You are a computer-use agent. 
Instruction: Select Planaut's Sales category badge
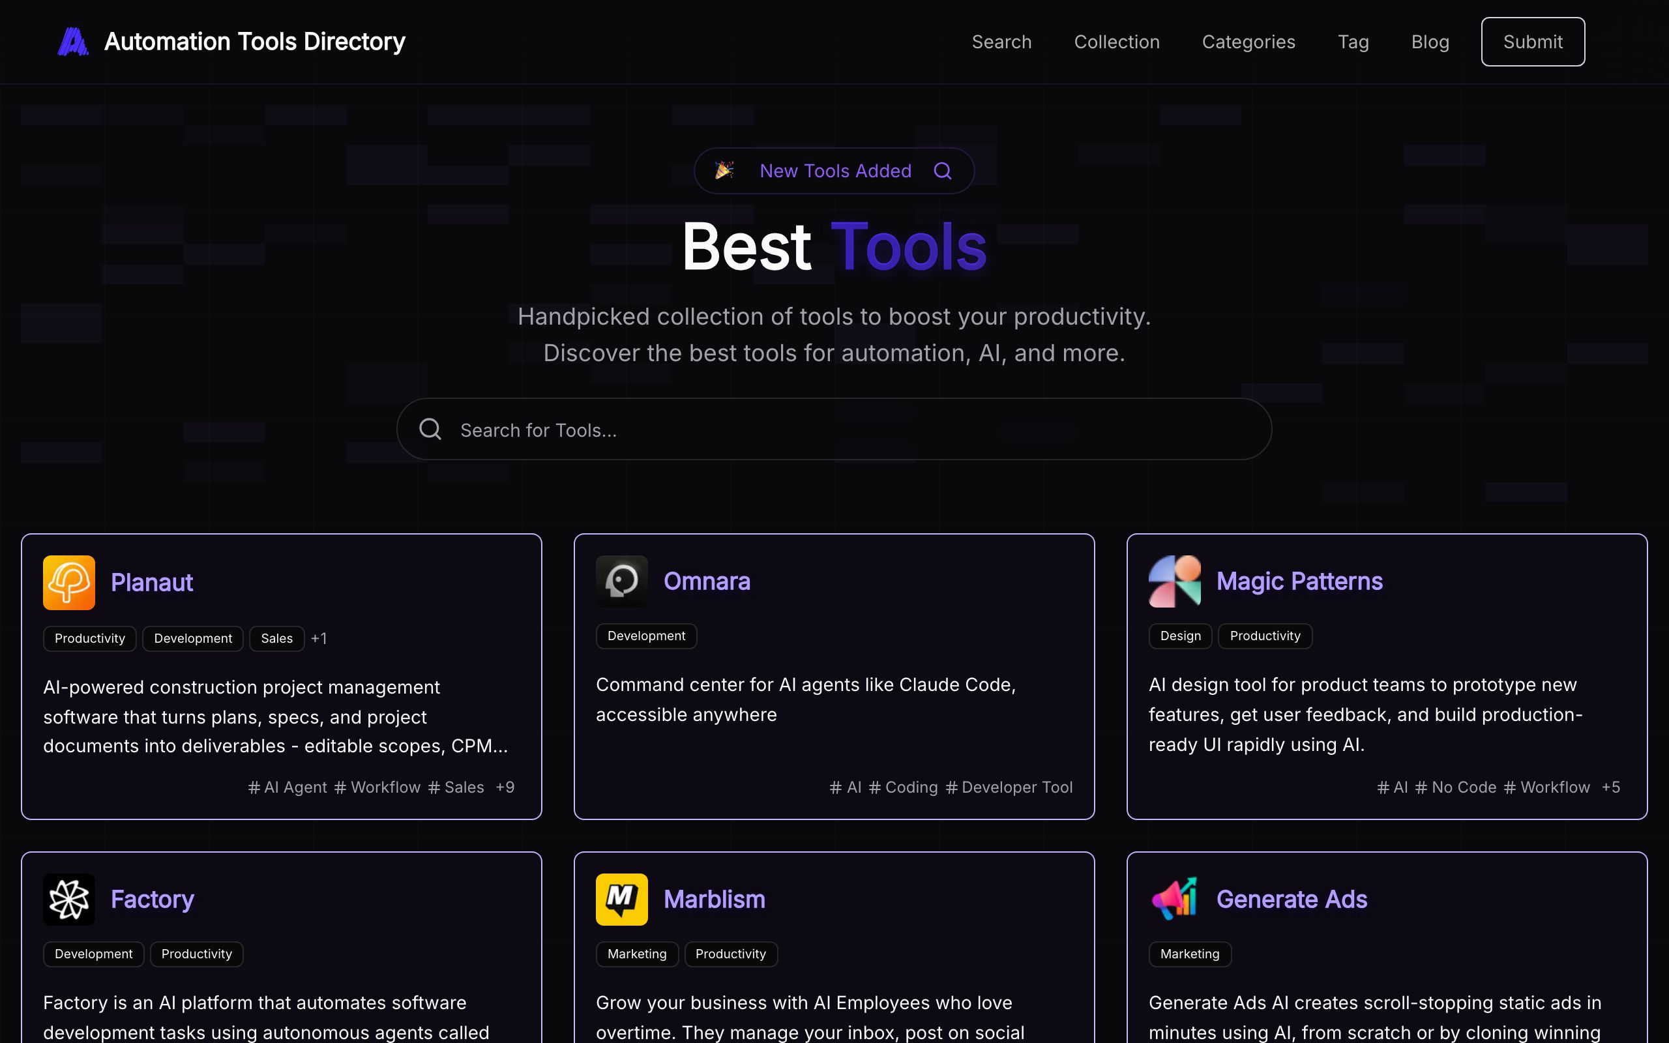point(276,638)
